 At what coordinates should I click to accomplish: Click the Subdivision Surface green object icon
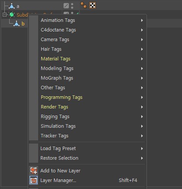pyautogui.click(x=12, y=14)
